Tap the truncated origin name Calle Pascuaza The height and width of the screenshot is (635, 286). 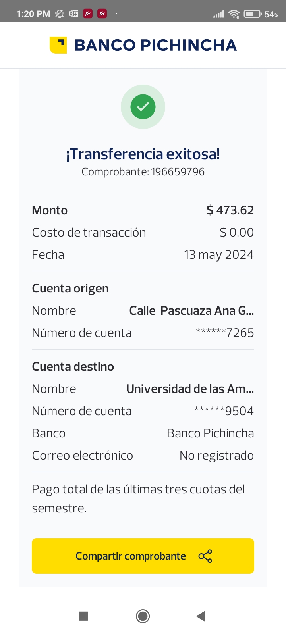pos(191,310)
